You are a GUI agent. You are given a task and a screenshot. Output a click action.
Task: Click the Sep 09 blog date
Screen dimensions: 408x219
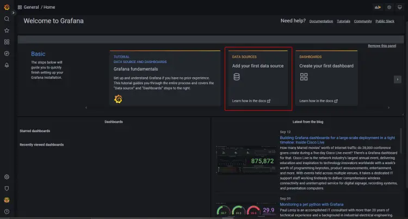[x=285, y=198]
